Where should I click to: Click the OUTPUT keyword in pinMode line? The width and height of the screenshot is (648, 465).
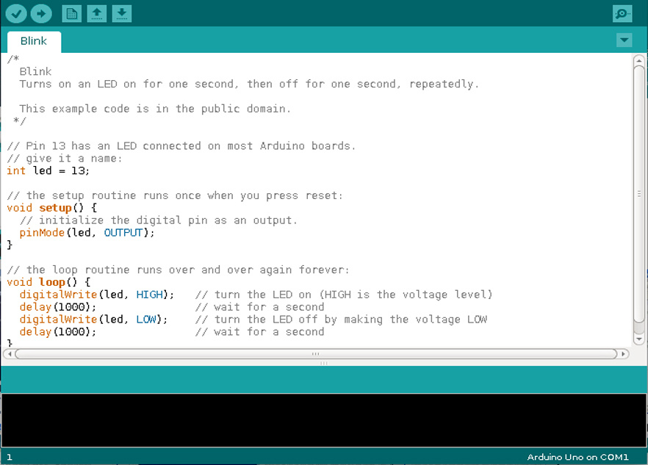(123, 232)
